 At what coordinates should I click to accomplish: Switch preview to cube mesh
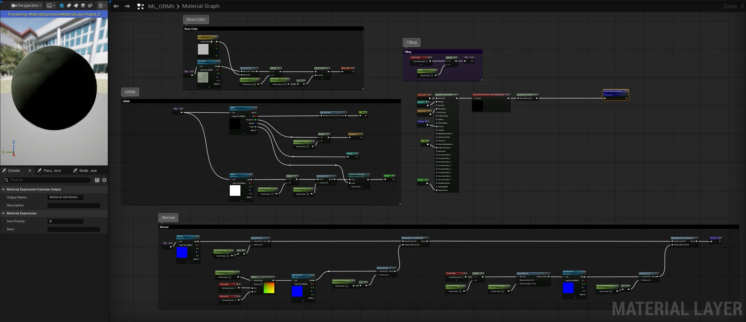(83, 6)
